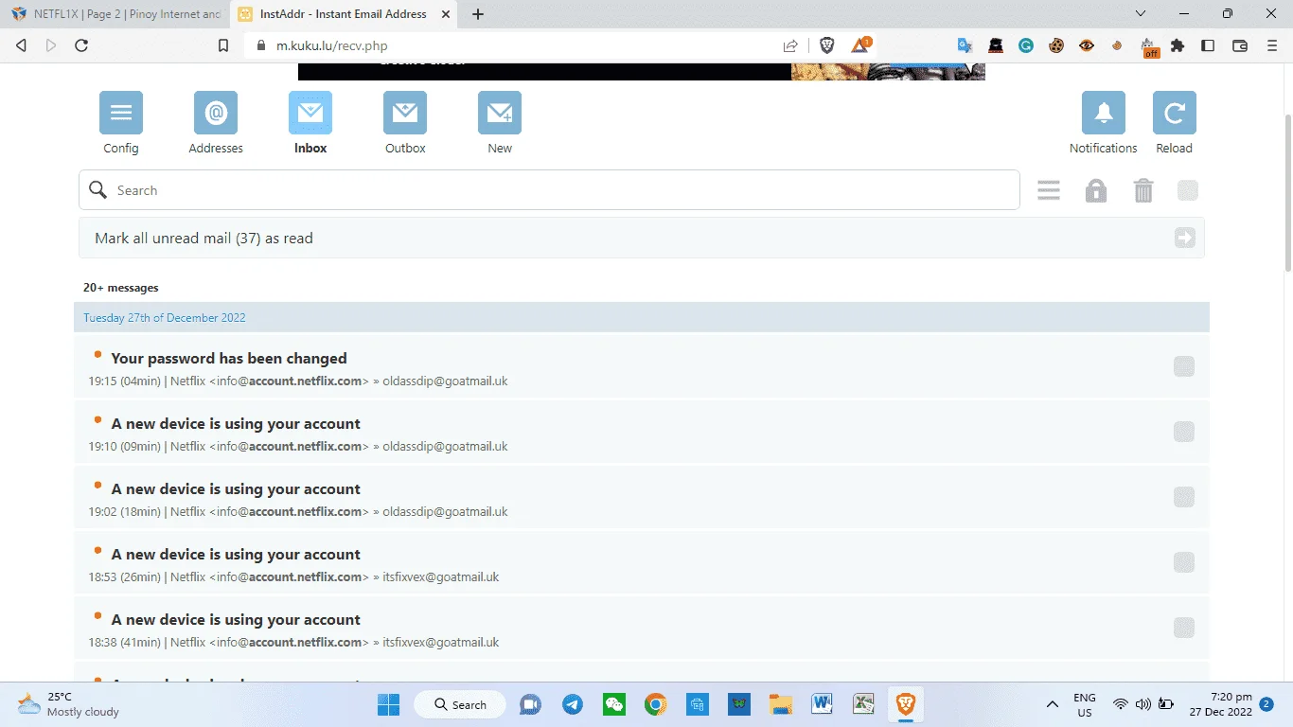This screenshot has width=1293, height=727.
Task: Open the cookie extension icon
Action: 1056,44
